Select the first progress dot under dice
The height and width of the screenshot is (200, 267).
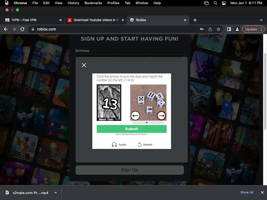(x=134, y=123)
